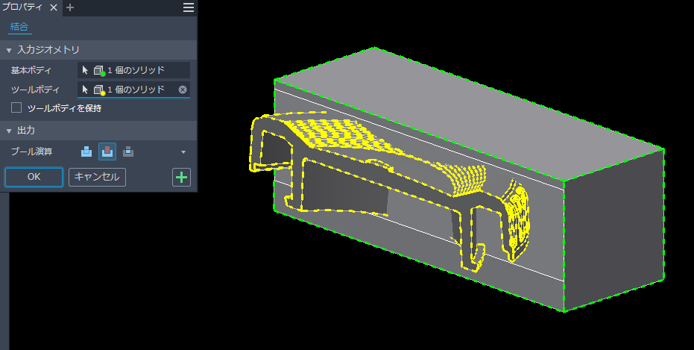
Task: Select the Join boolean operation icon
Action: click(86, 151)
